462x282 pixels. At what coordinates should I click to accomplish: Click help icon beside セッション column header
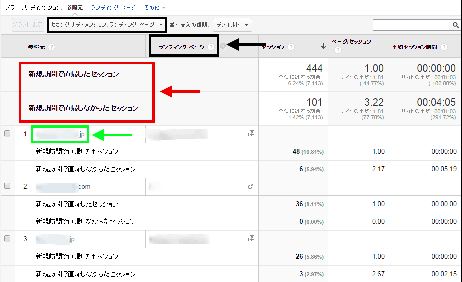click(291, 47)
